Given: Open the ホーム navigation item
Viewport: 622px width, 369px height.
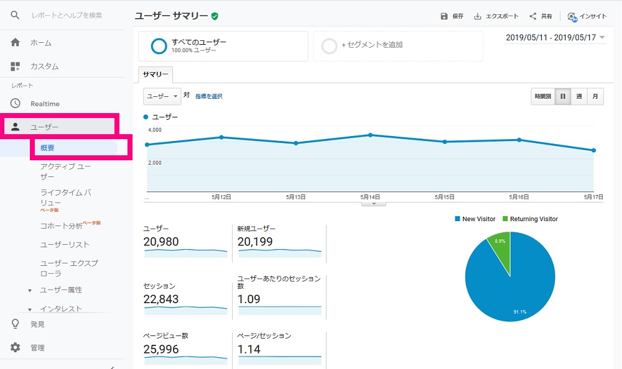Looking at the screenshot, I should pos(41,42).
